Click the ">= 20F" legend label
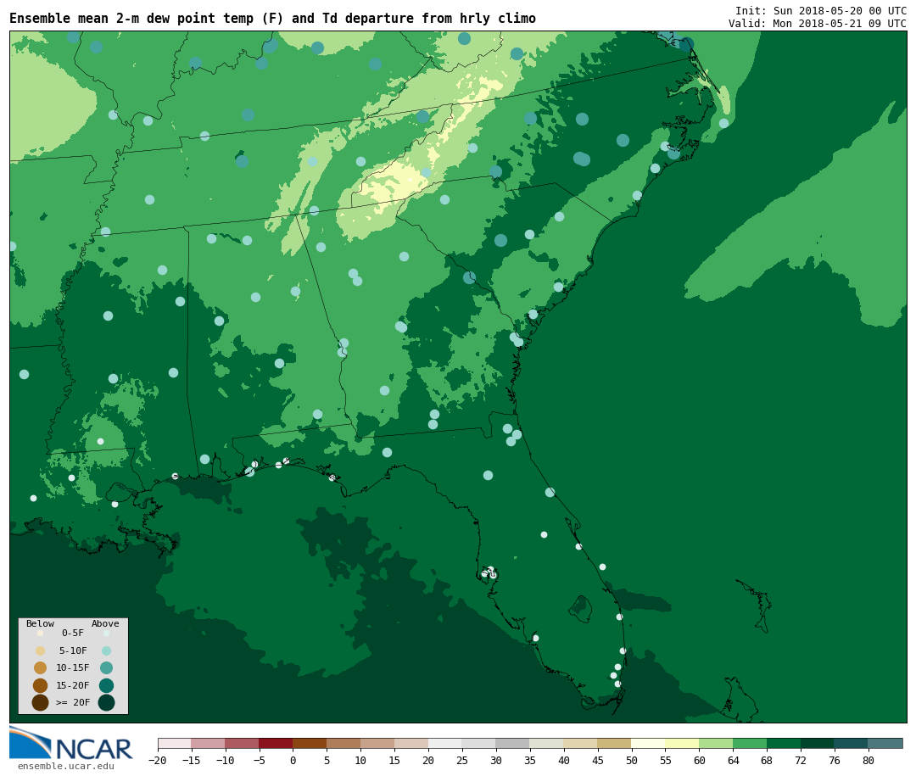The width and height of the screenshot is (916, 776). pyautogui.click(x=73, y=703)
